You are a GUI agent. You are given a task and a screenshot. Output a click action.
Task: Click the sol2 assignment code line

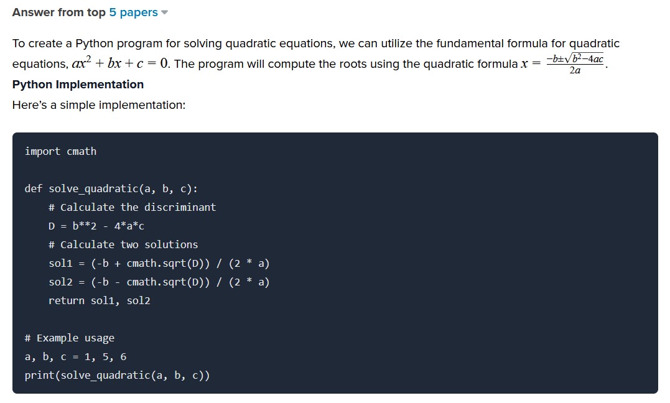pos(159,282)
